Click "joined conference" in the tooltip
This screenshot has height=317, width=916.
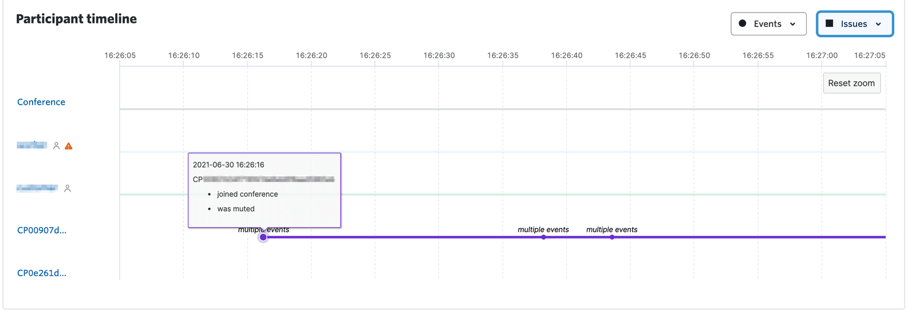(247, 194)
